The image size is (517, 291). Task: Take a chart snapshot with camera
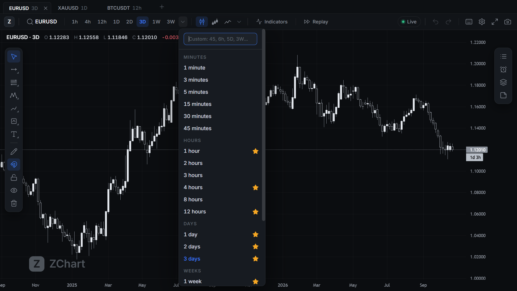508,22
